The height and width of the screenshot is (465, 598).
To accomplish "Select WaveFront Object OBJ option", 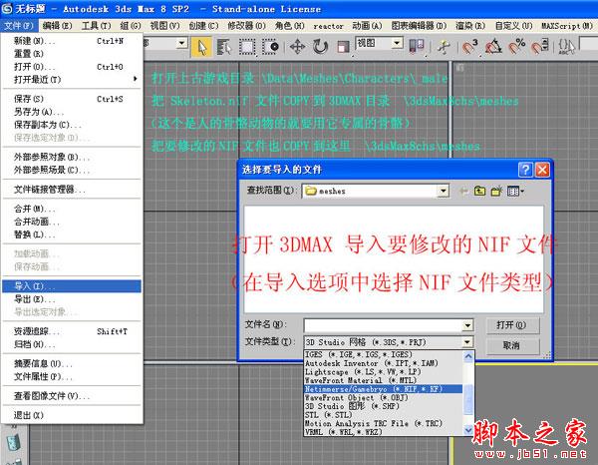I will coord(384,397).
